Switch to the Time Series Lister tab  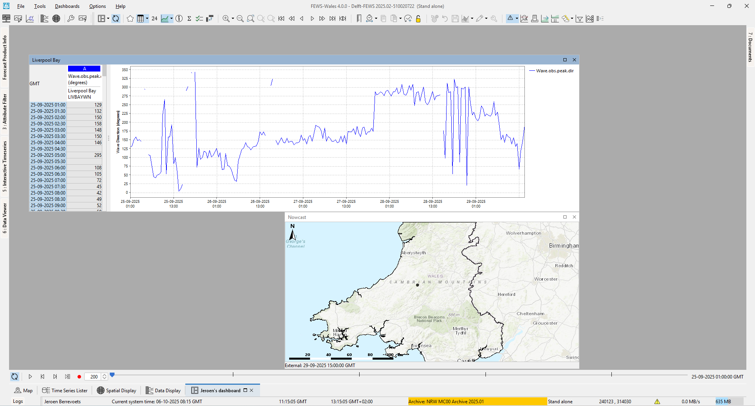65,390
